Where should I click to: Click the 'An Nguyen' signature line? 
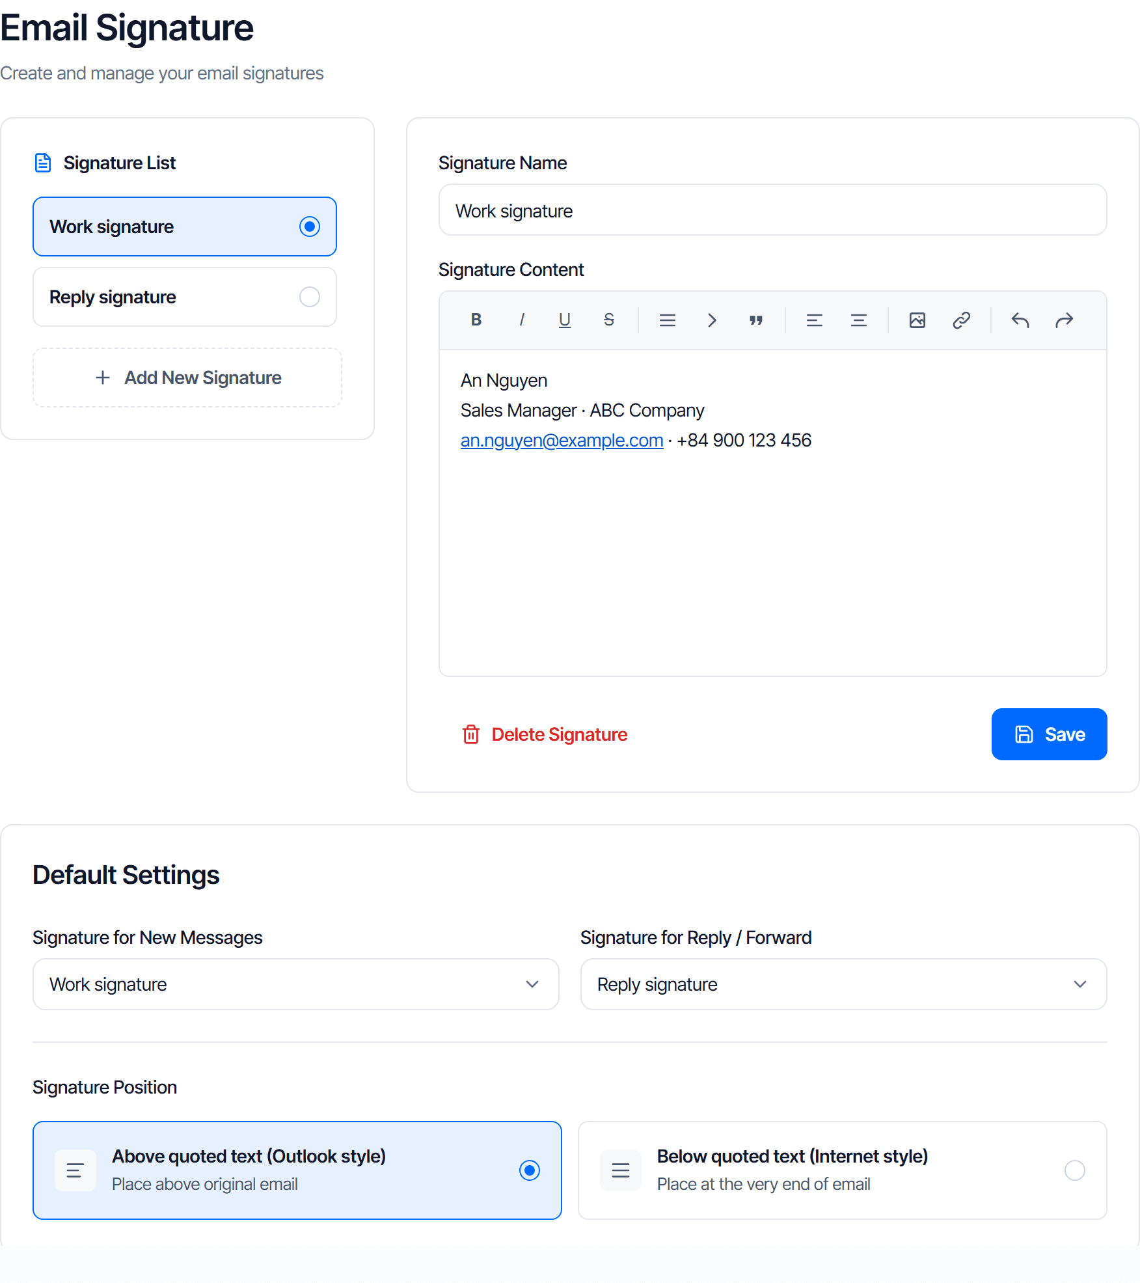pyautogui.click(x=504, y=380)
